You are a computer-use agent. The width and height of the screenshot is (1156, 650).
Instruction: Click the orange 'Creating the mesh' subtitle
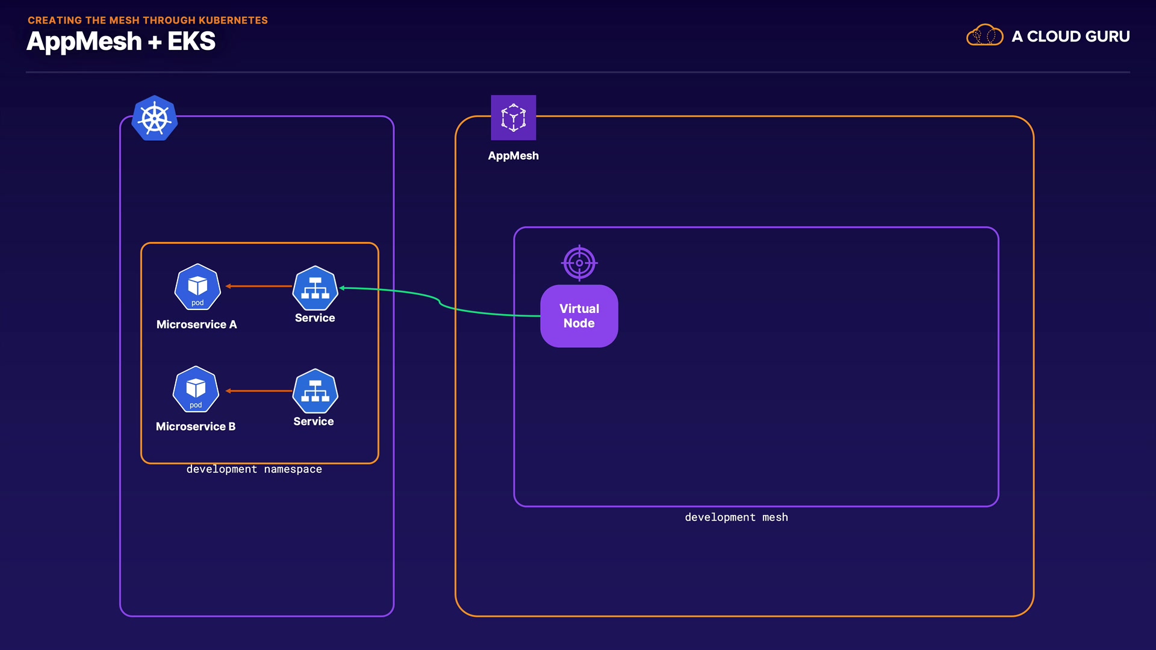148,20
